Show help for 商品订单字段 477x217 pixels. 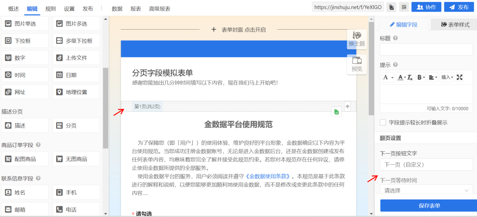coord(38,145)
